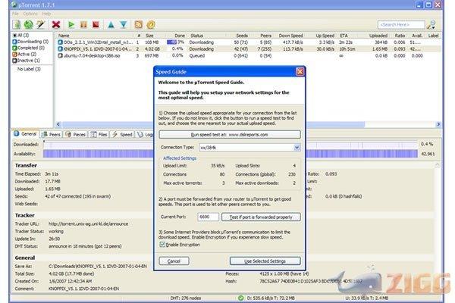
Task: Collapse the Transfer section chevron
Action: [438, 165]
